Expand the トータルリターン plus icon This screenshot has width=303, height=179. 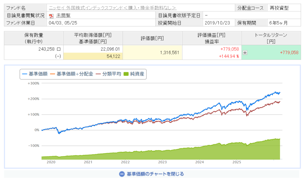click(245, 52)
